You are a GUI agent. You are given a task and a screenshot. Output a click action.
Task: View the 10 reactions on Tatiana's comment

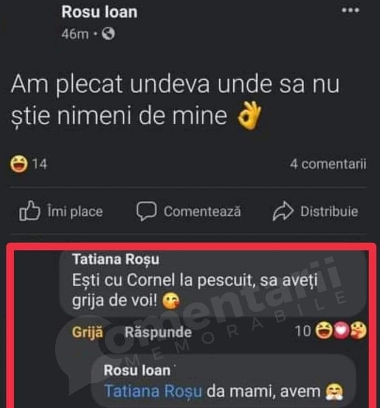point(303,332)
